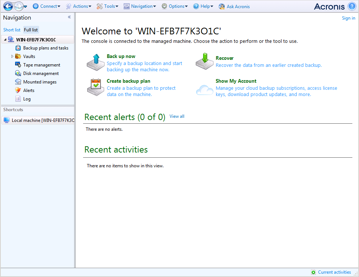The image size is (359, 277).
Task: Open Backup plans and tasks
Action: [x=46, y=48]
